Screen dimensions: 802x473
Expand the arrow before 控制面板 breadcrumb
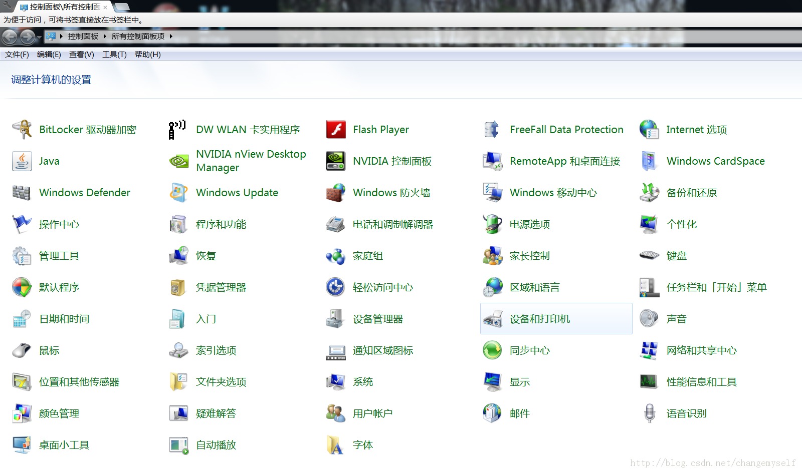pyautogui.click(x=61, y=36)
